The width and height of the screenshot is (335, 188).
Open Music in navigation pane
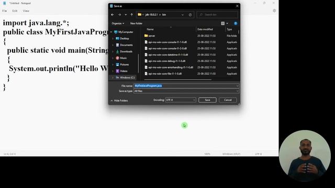124,58
